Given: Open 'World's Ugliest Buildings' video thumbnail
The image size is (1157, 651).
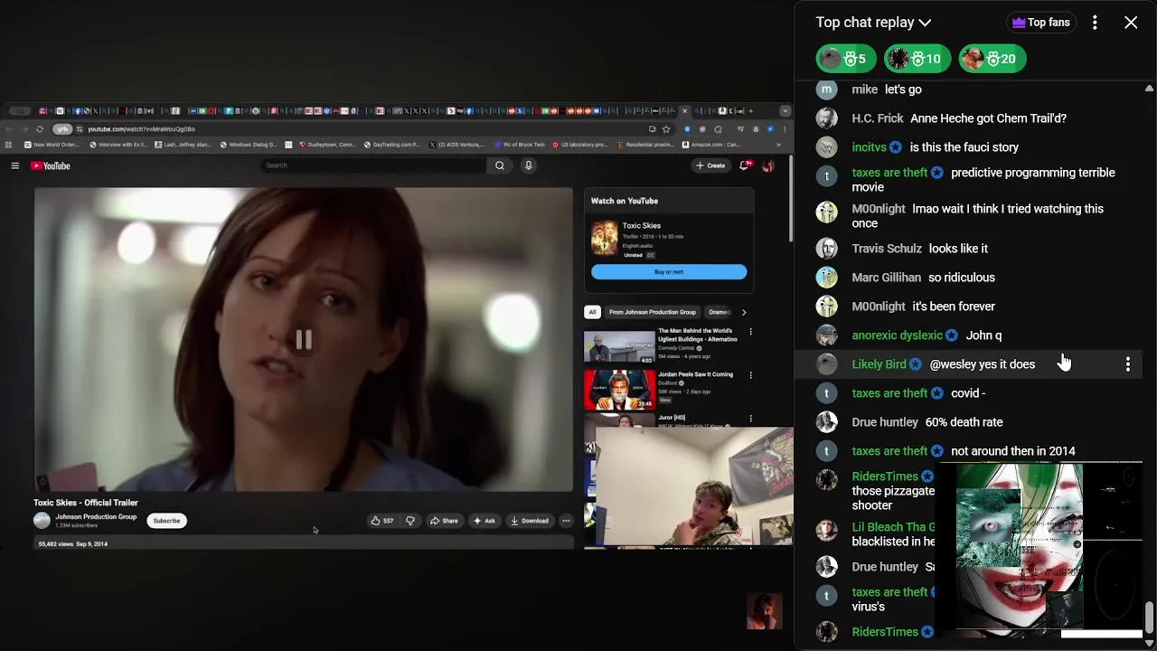Looking at the screenshot, I should [x=619, y=347].
